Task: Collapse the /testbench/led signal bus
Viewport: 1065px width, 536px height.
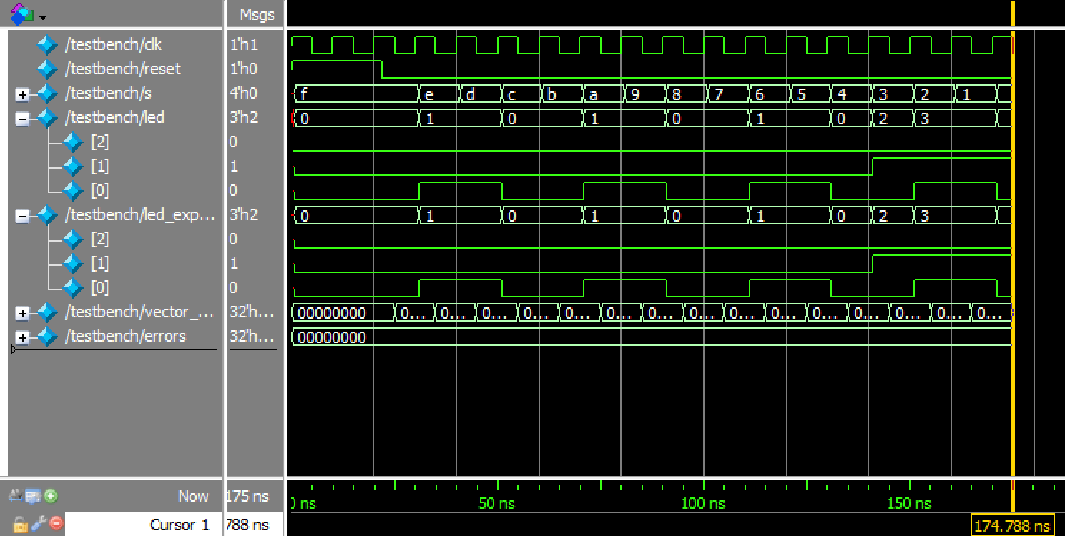Action: (23, 118)
